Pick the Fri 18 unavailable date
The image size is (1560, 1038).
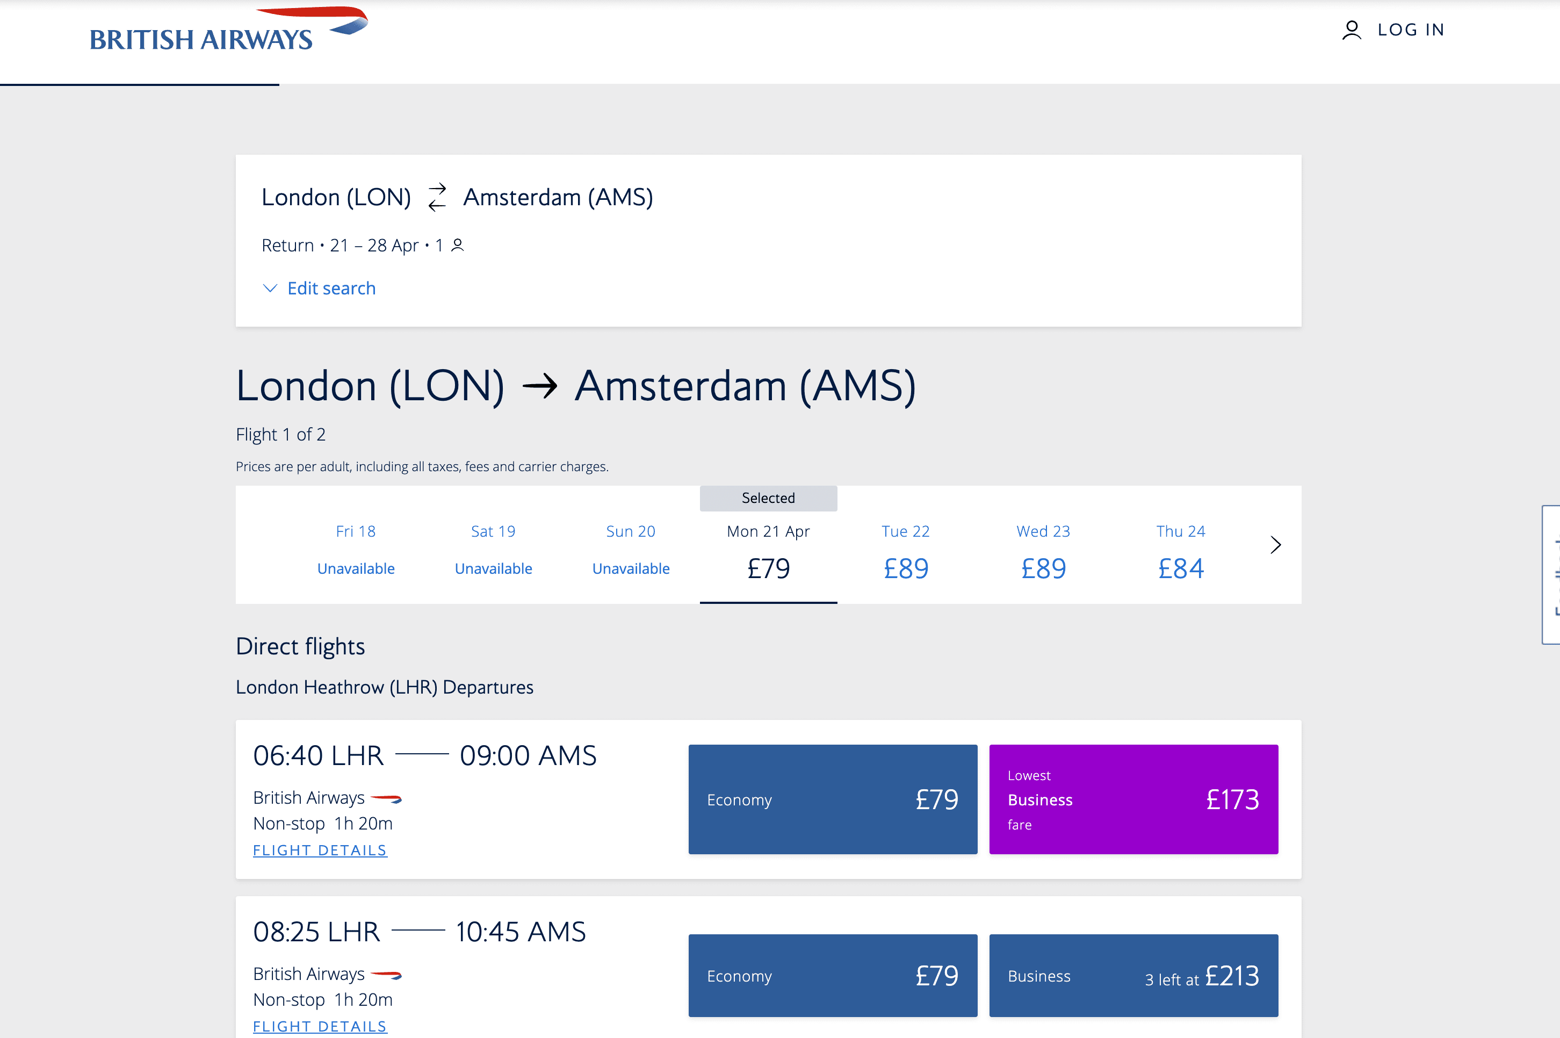(356, 550)
